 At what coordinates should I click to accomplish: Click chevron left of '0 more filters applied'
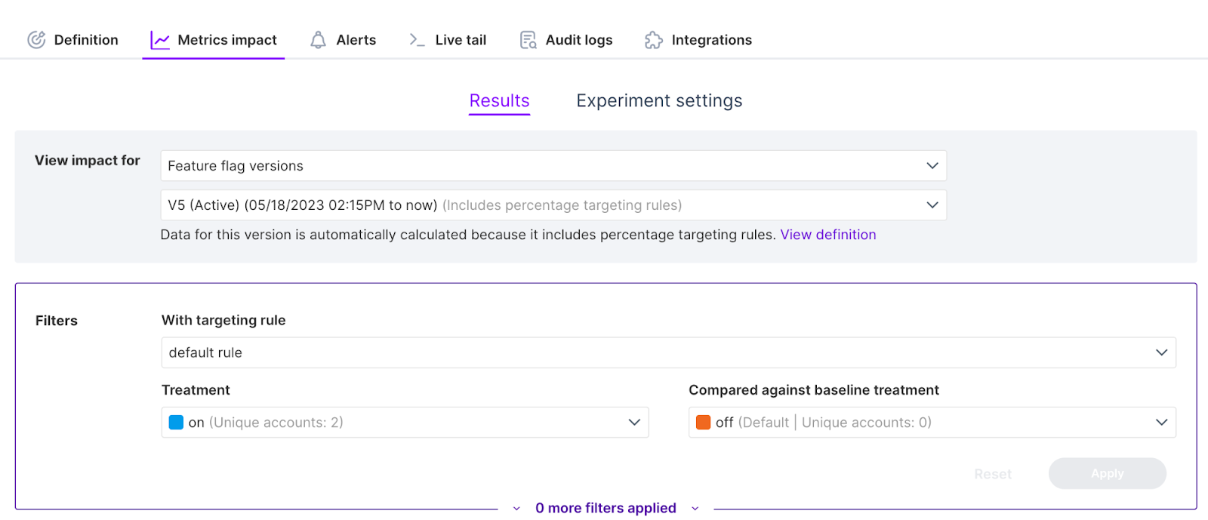[516, 509]
